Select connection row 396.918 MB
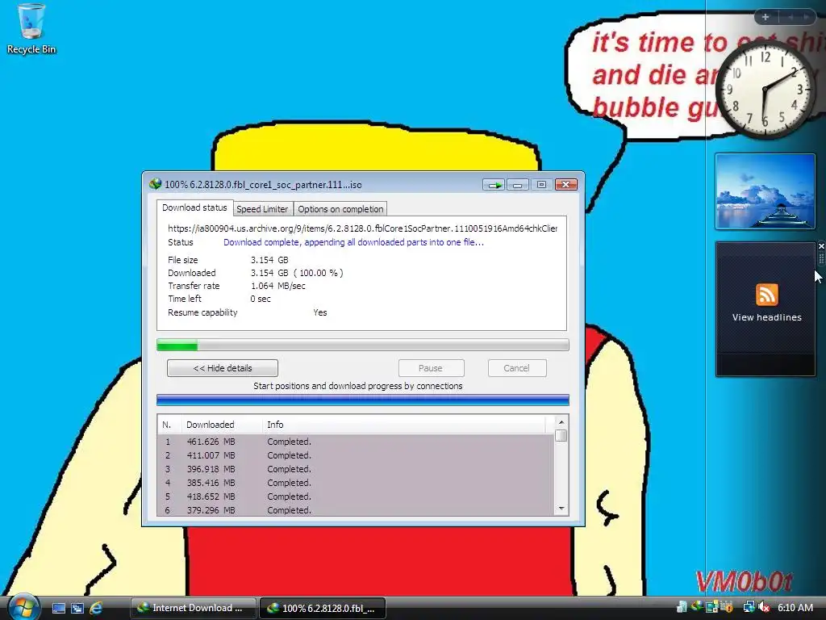826x620 pixels. click(x=356, y=469)
